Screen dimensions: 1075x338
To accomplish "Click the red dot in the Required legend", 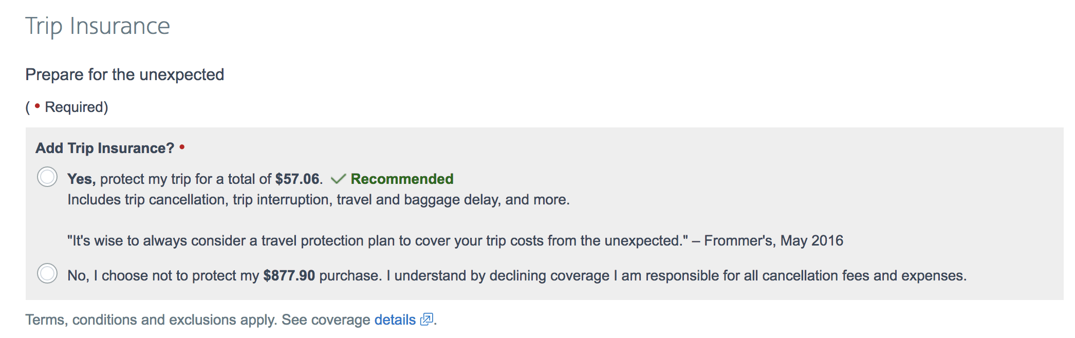I will point(37,106).
